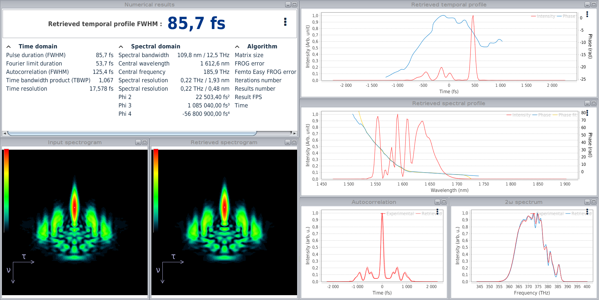
Task: Collapse the Algorithm section
Action: point(237,47)
